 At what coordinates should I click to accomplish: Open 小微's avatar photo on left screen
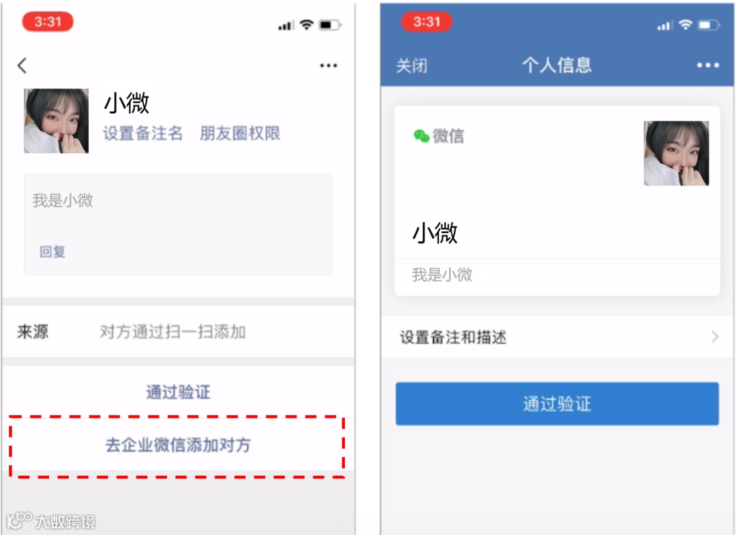pos(57,121)
